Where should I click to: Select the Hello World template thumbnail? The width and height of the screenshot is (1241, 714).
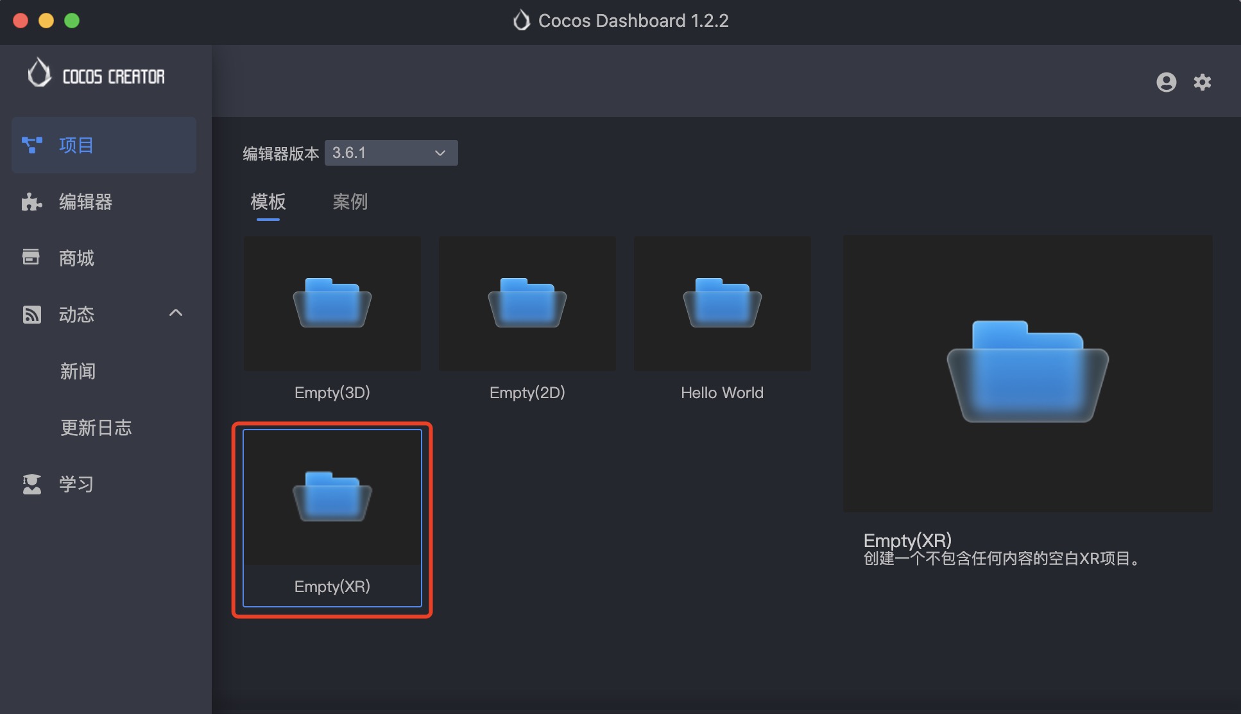723,304
